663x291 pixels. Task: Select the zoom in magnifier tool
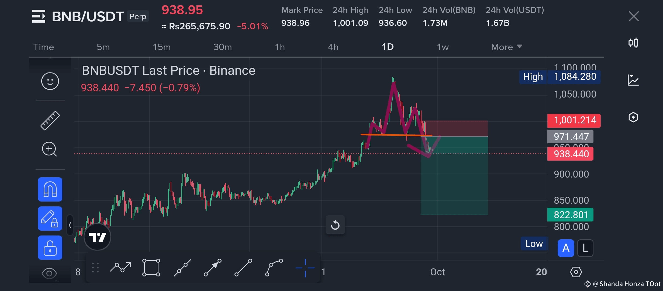click(x=50, y=149)
